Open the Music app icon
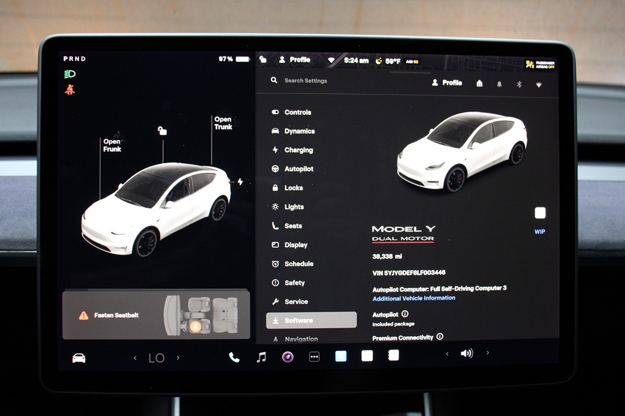This screenshot has width=625, height=416. (x=261, y=357)
